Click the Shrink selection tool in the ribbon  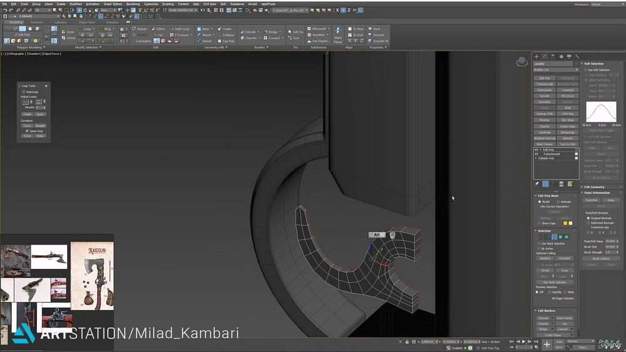click(68, 38)
